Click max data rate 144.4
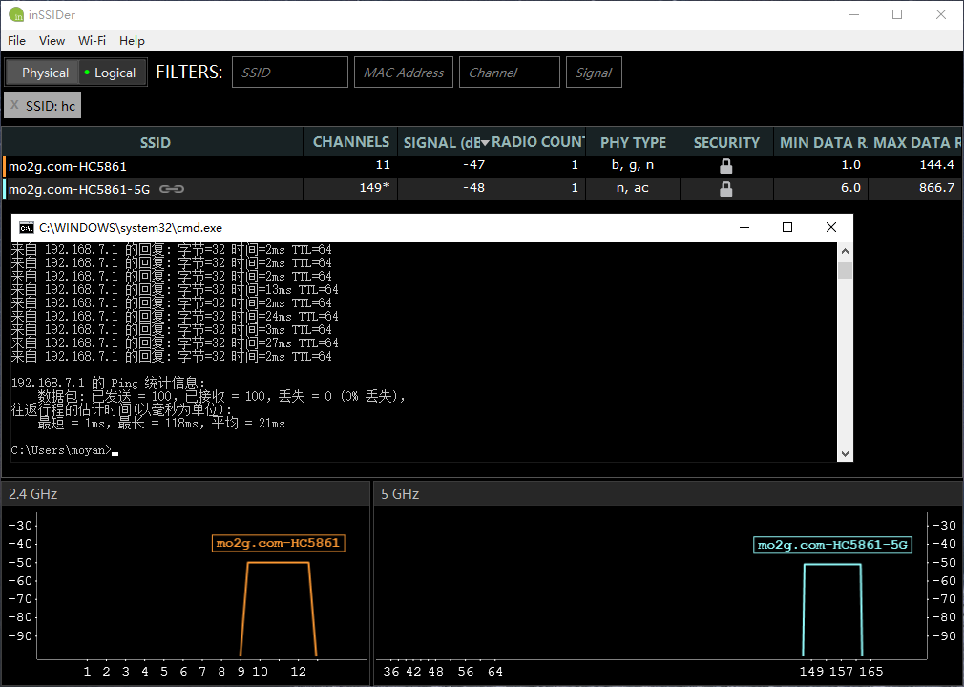Image resolution: width=964 pixels, height=687 pixels. pos(936,165)
